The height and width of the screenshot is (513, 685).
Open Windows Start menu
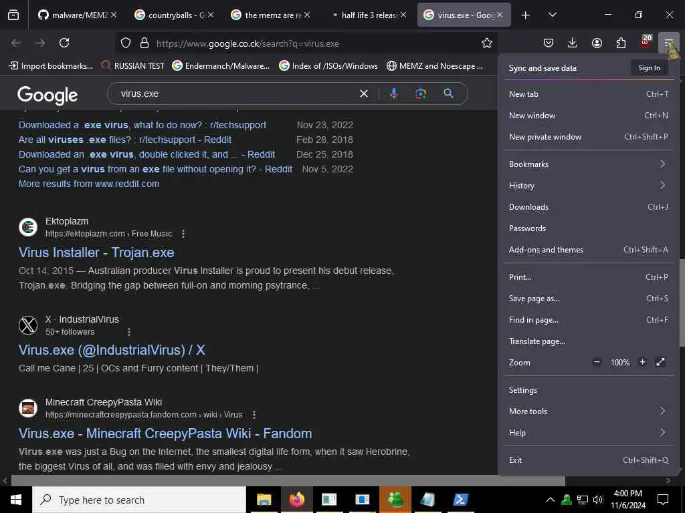pos(16,500)
